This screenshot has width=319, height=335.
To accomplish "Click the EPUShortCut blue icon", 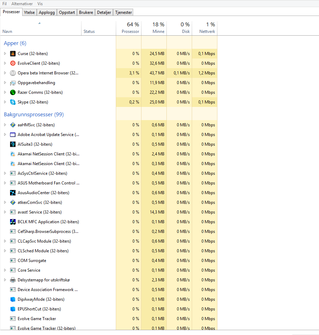I will click(13, 309).
